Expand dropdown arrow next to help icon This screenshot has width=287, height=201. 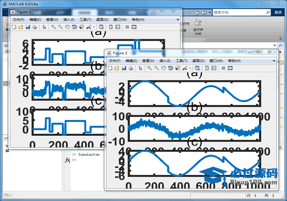pyautogui.click(x=210, y=12)
